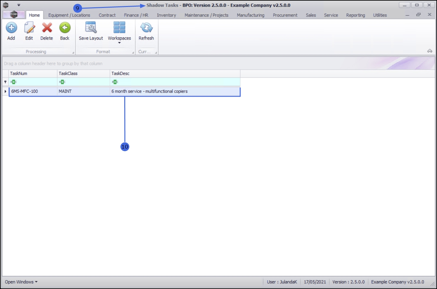Switch to the Reporting tab

coord(356,15)
